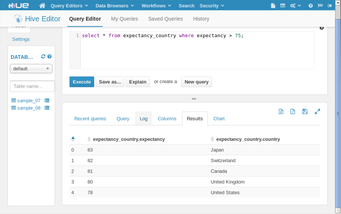The width and height of the screenshot is (341, 214).
Task: Click the Hue logo
Action: [x=18, y=6]
